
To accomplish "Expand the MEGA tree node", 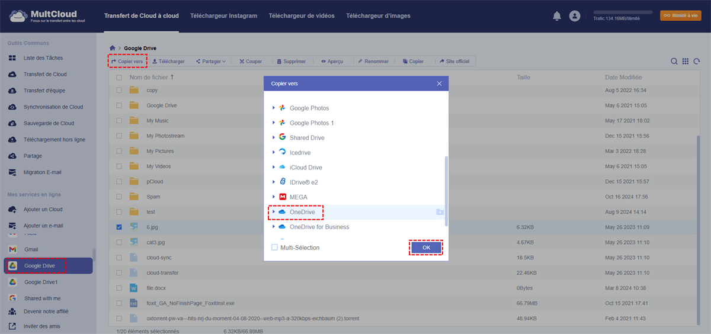I will pos(274,197).
